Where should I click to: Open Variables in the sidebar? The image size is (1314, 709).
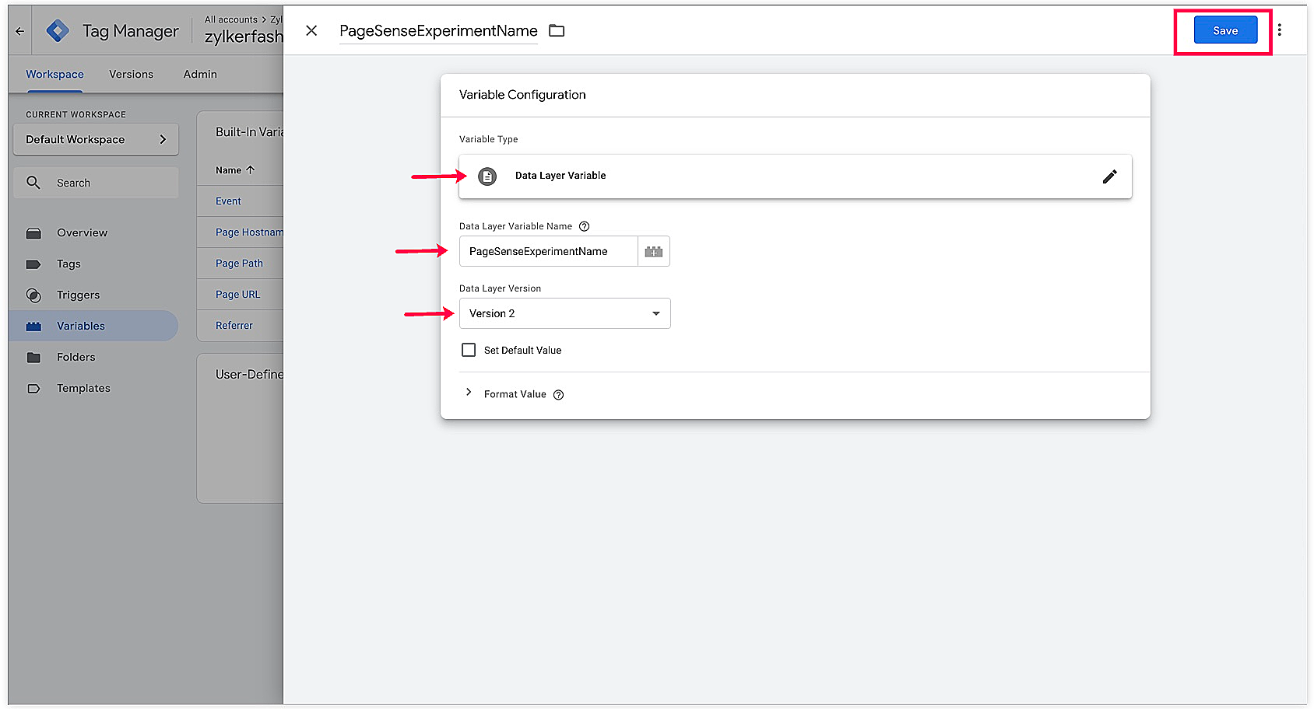[x=93, y=326]
